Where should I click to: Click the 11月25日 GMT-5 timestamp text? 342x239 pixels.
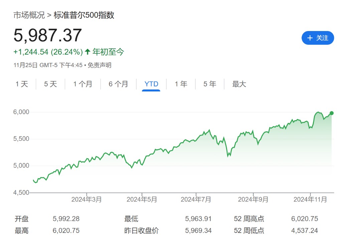click(x=48, y=65)
